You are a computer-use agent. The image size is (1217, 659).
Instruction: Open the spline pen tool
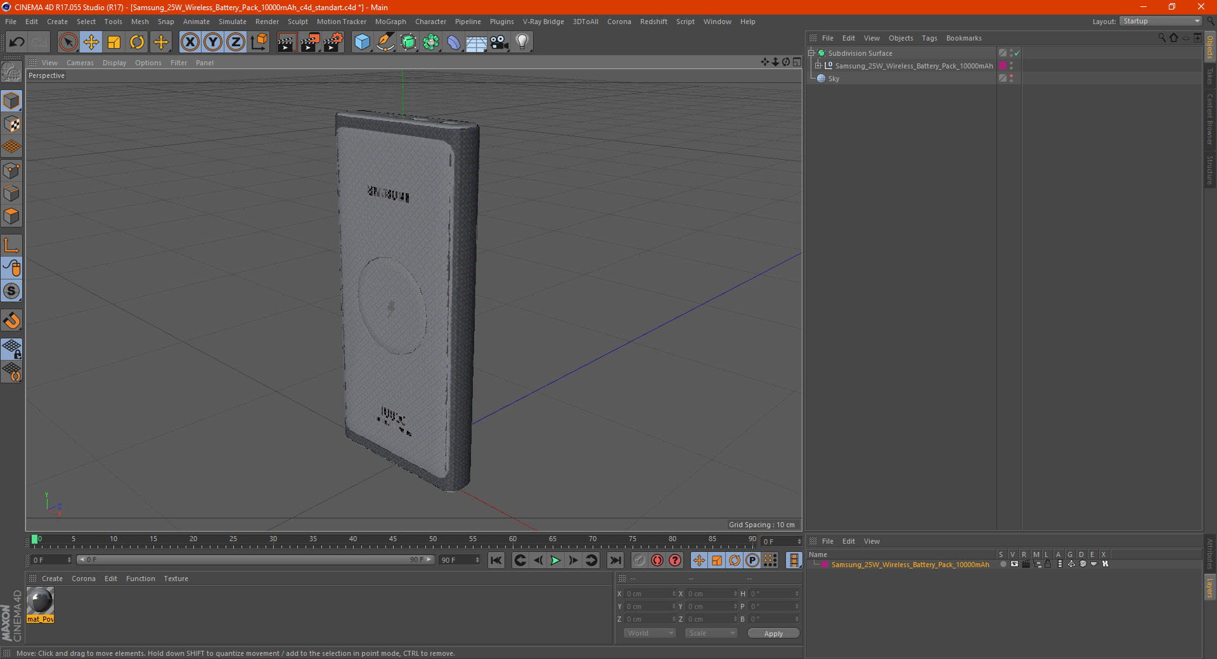click(x=385, y=42)
